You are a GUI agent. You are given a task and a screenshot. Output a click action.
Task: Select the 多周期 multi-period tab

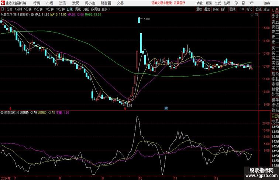[95, 9]
